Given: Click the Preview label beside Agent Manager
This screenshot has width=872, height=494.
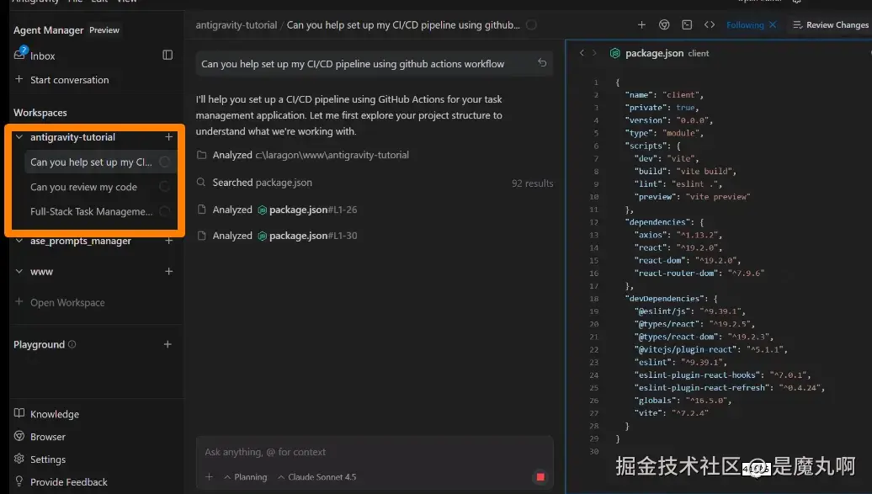Looking at the screenshot, I should (104, 30).
